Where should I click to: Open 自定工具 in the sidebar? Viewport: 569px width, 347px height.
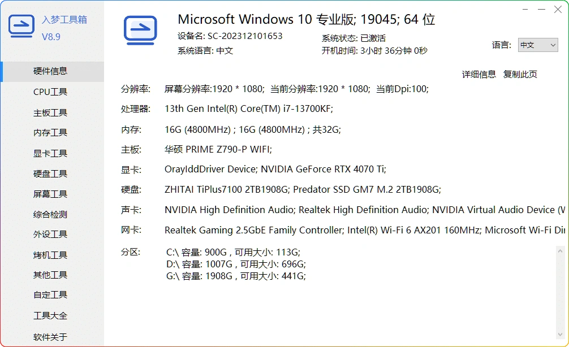[x=51, y=294]
